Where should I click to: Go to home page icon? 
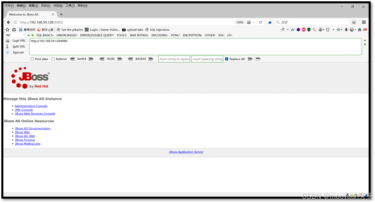click(360, 30)
